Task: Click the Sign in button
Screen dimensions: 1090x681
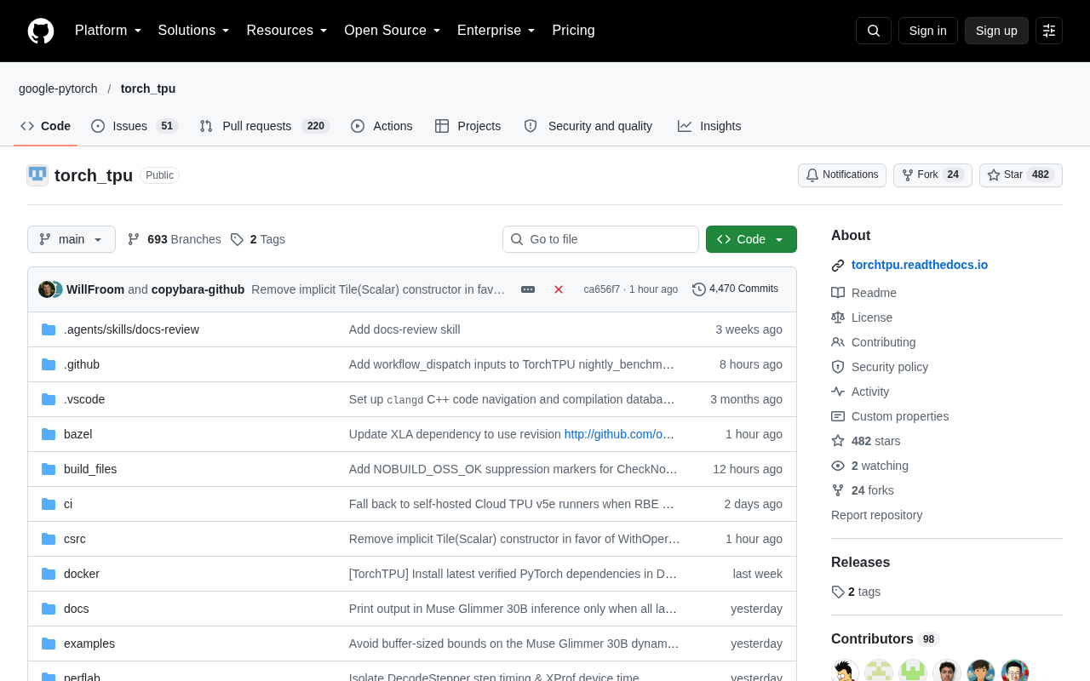Action: coord(928,31)
